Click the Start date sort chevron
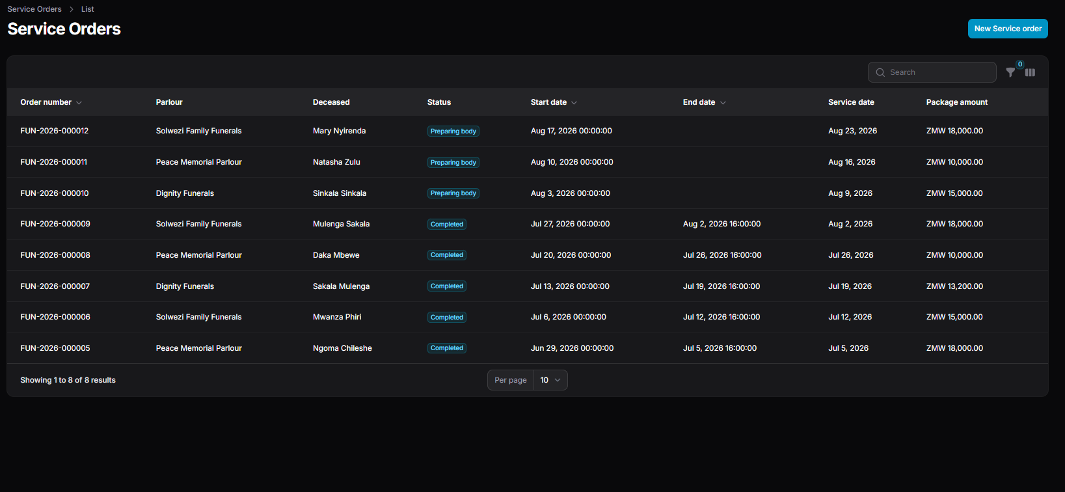 [x=574, y=103]
